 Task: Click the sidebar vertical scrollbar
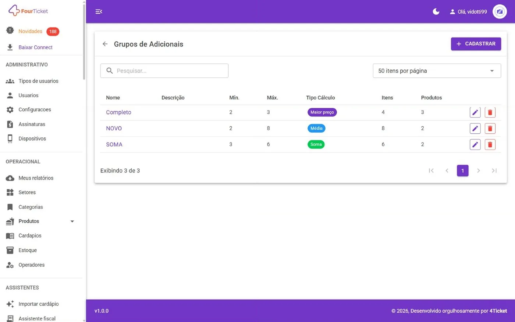click(x=84, y=41)
